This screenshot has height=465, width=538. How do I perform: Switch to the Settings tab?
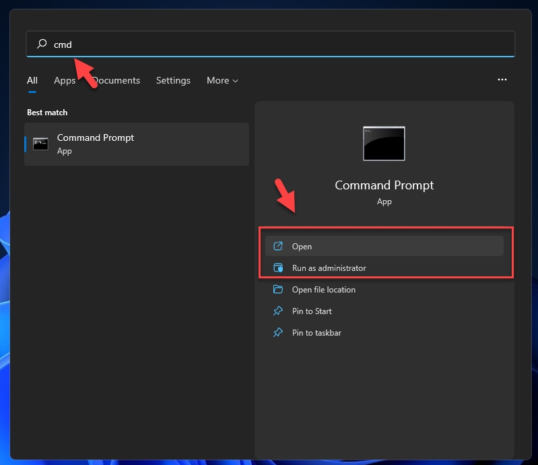click(x=173, y=80)
